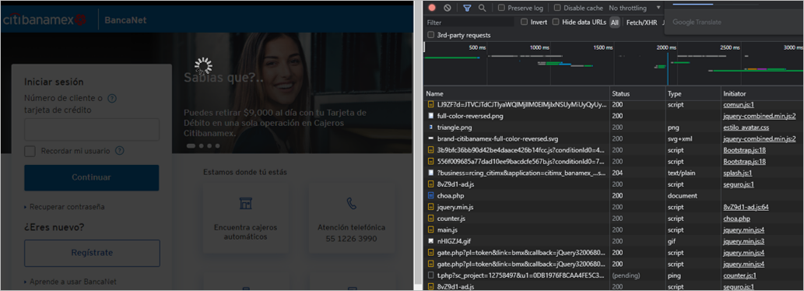Click help icon beside Número de cliente
Screen dimensions: 804x291
[x=112, y=98]
